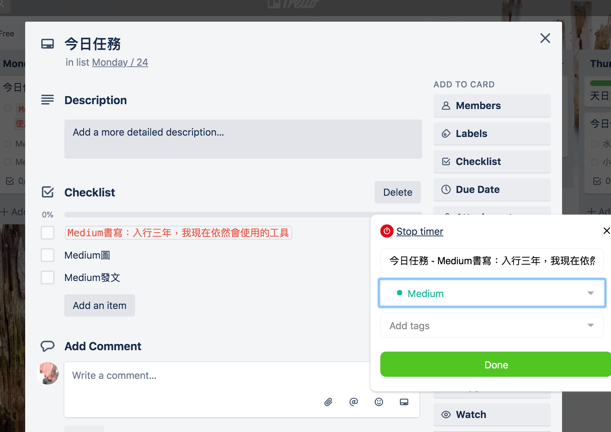Image resolution: width=611 pixels, height=432 pixels.
Task: Click the 0% checklist progress label
Action: [48, 215]
